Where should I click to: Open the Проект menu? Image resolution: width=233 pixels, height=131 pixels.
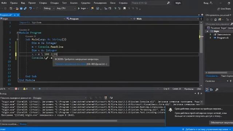tap(32, 3)
